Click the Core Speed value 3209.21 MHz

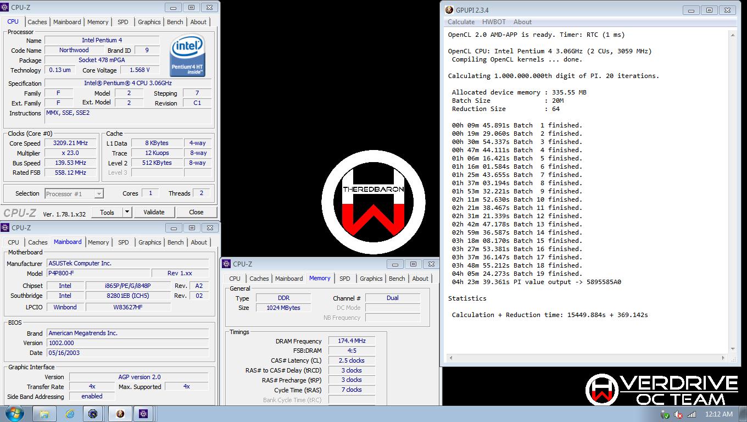click(x=70, y=143)
